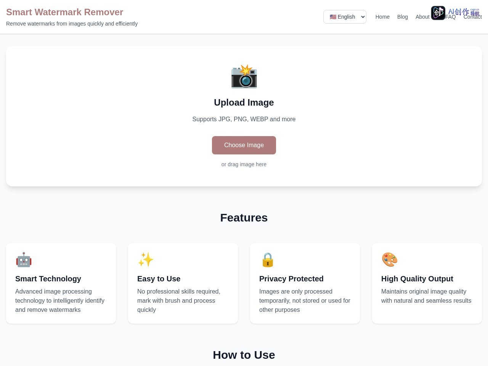488x366 pixels.
Task: Click 'Supports JPG, PNG, WEBP and more' text
Action: 244,119
